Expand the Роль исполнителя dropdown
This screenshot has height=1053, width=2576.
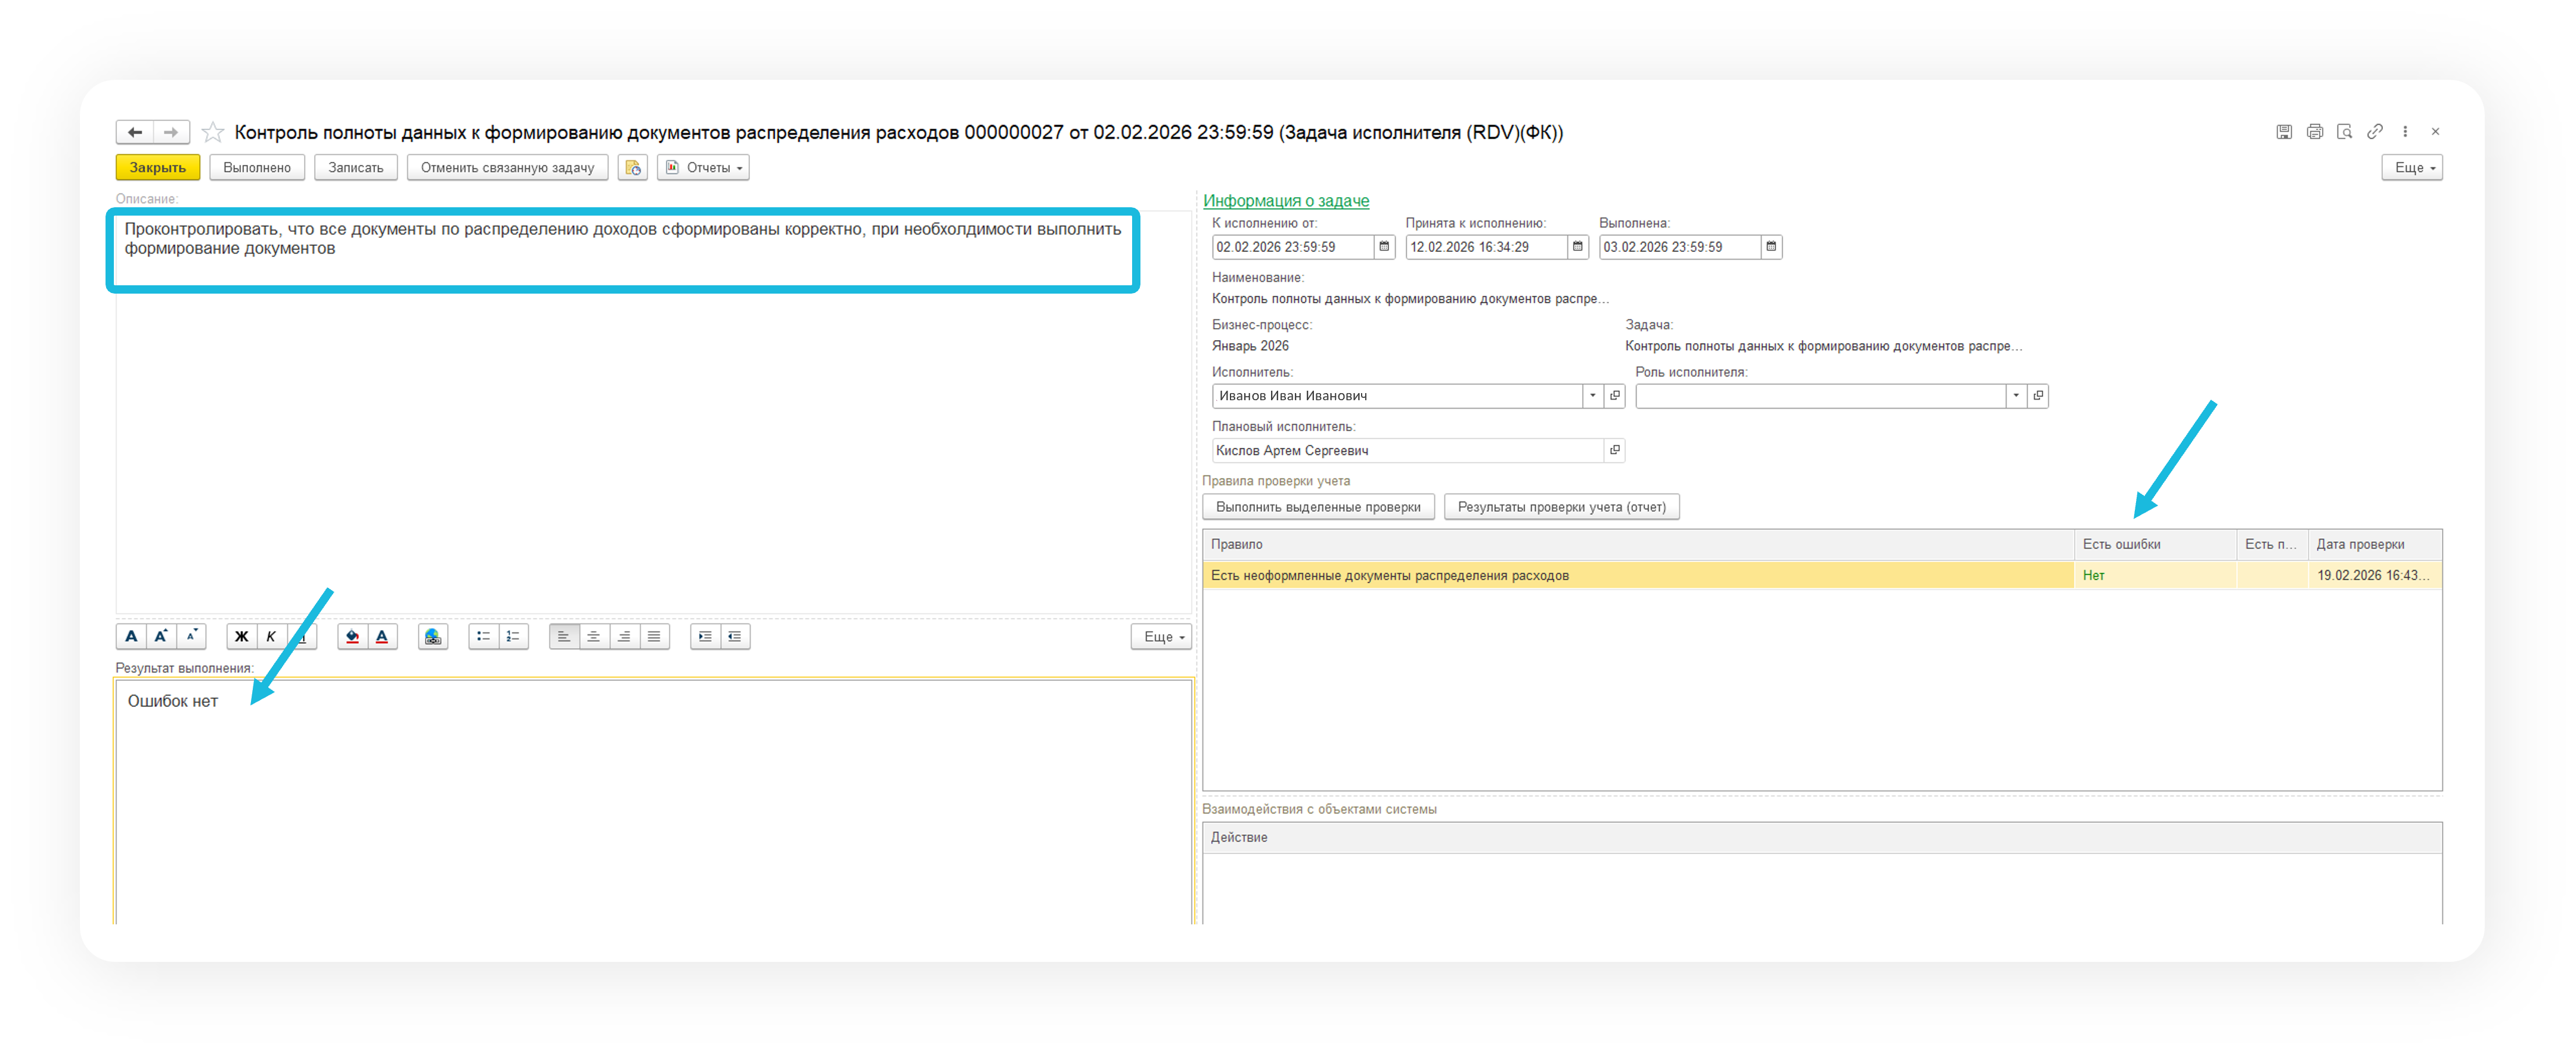(x=2016, y=395)
